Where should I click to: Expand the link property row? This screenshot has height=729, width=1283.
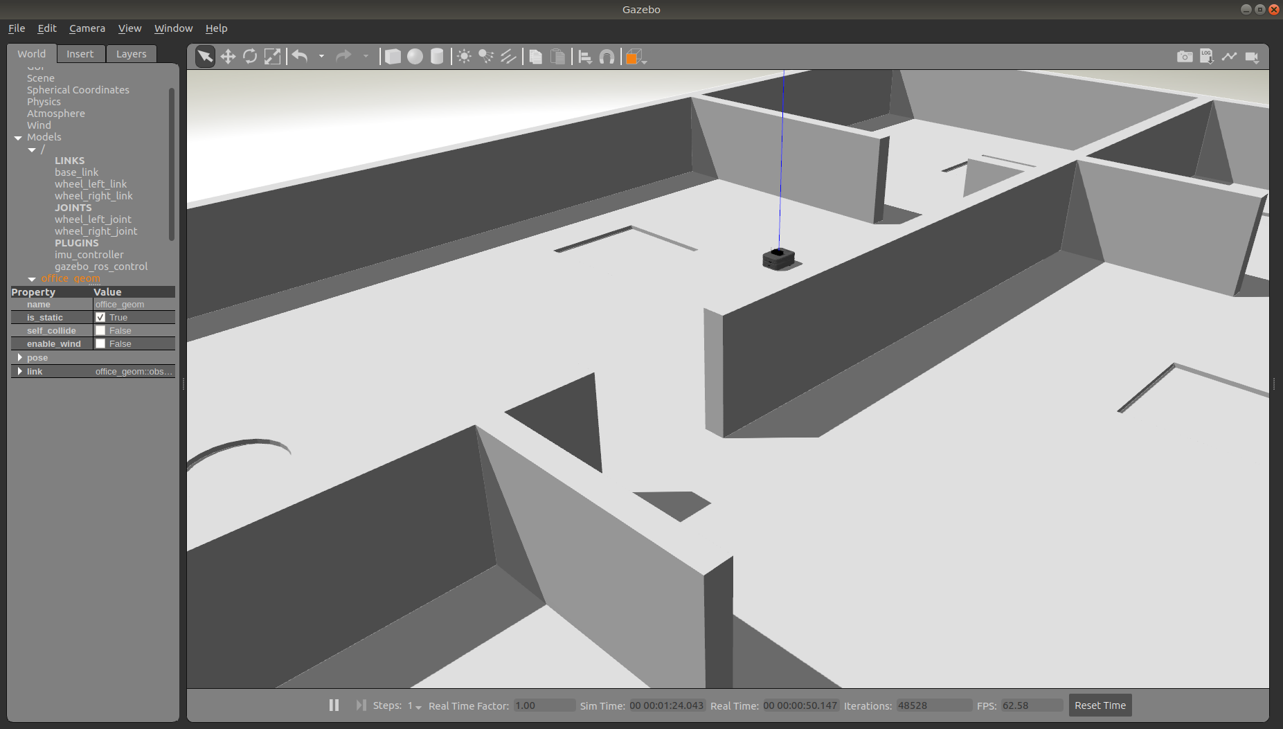point(19,371)
